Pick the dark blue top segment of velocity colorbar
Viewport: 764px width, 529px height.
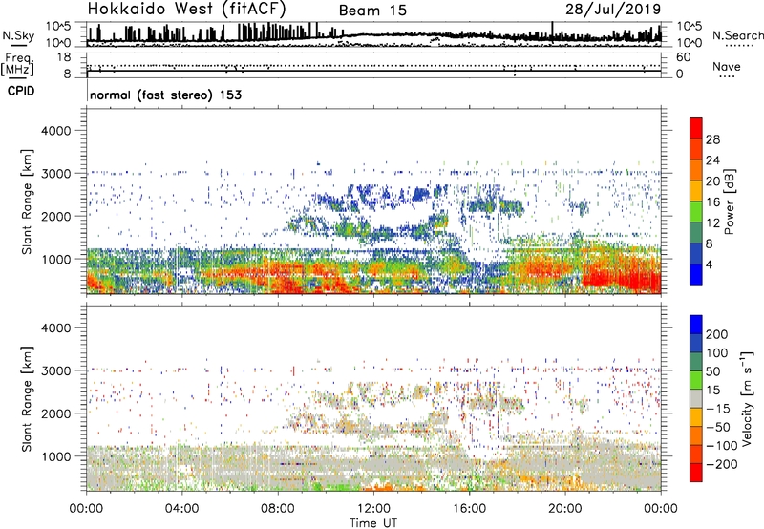(x=696, y=325)
